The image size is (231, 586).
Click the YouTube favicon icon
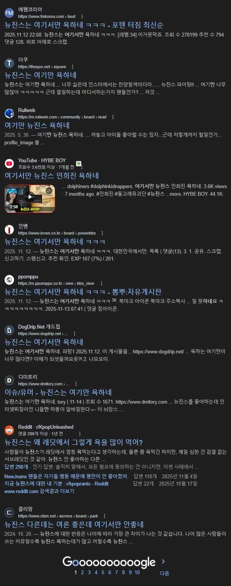[x=9, y=164]
